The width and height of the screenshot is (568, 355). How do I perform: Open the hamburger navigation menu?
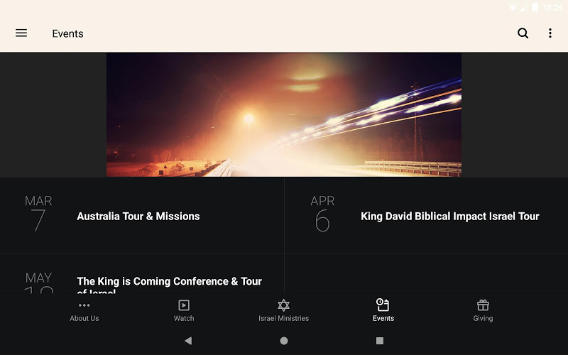21,33
